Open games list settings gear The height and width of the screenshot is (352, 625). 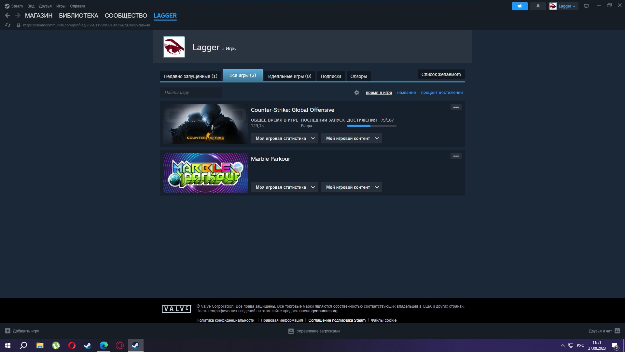coord(357,93)
